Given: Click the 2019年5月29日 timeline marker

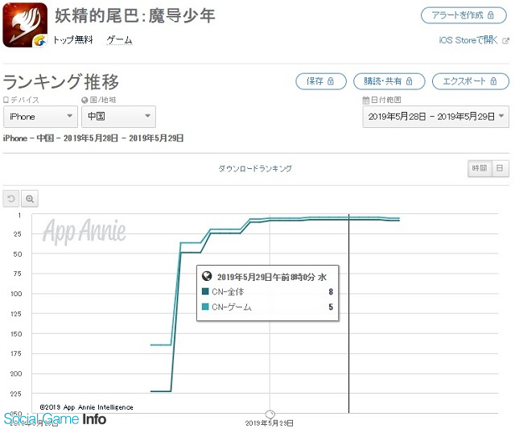Looking at the screenshot, I should 270,414.
